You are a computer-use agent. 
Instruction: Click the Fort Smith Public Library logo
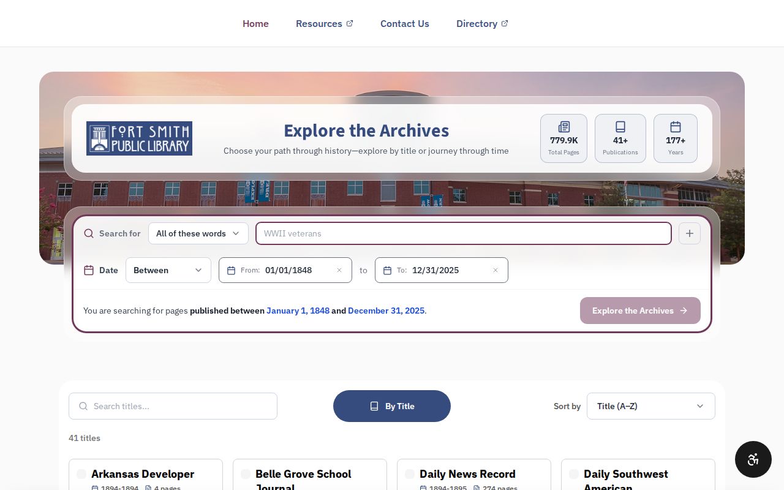(139, 138)
